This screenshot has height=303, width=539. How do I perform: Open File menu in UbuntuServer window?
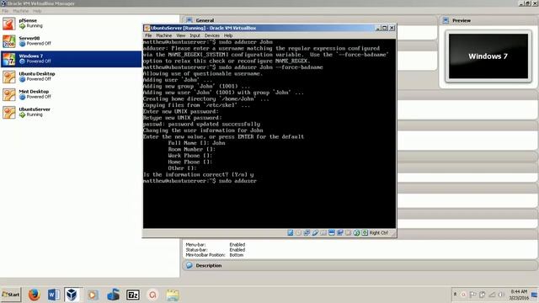[148, 35]
